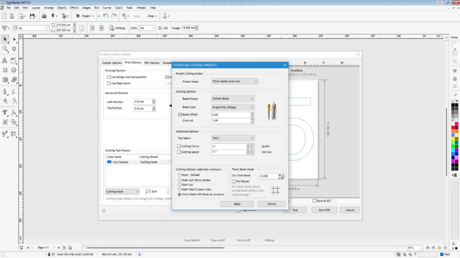
Task: Select the text frame tool
Action: 13,60
